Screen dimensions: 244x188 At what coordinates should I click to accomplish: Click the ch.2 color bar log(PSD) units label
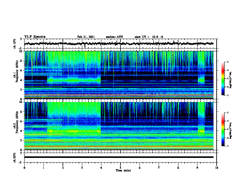tap(231, 131)
